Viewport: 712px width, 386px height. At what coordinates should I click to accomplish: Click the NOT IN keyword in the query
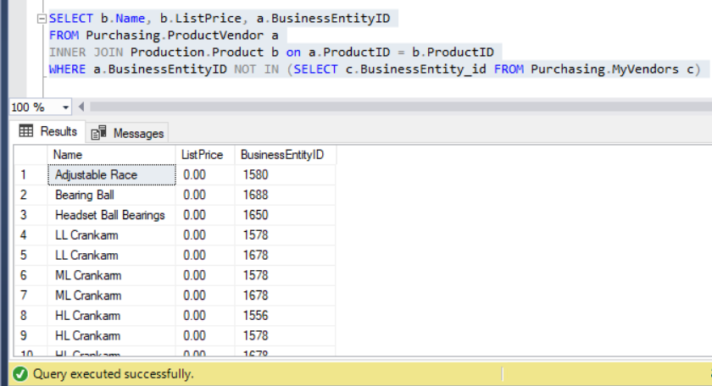pyautogui.click(x=256, y=69)
